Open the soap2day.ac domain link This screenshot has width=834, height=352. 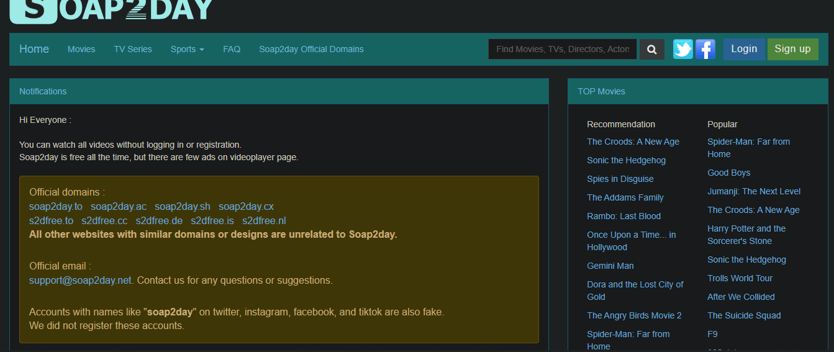119,207
